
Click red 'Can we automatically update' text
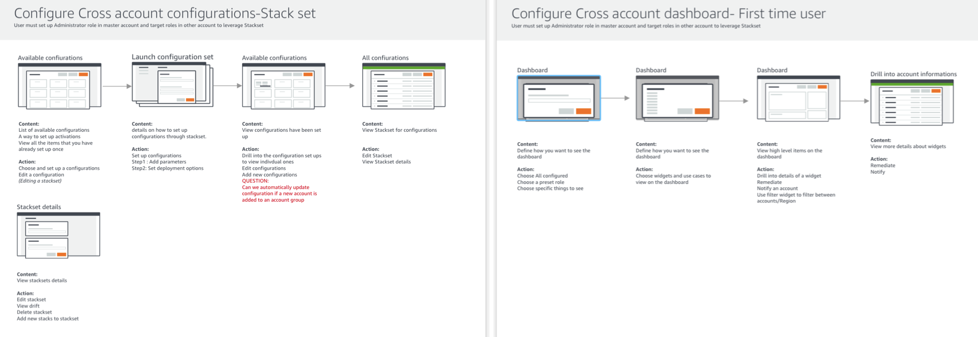point(275,187)
